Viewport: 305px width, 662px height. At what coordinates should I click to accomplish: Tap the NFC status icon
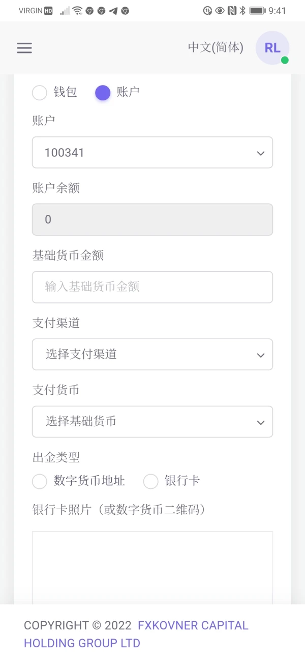pos(232,11)
